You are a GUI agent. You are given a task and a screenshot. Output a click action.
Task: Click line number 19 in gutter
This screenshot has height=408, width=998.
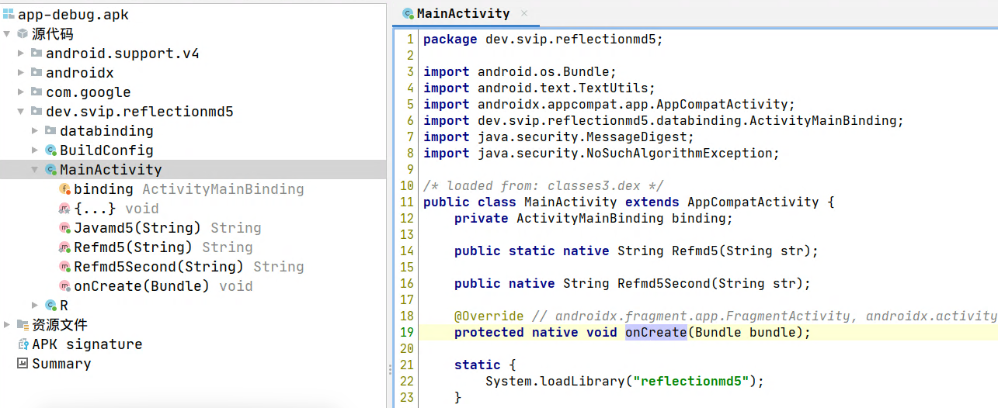pyautogui.click(x=408, y=332)
